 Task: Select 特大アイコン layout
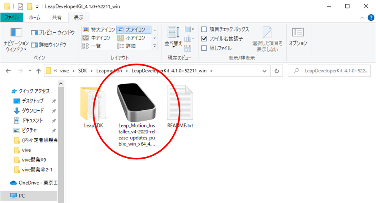pyautogui.click(x=99, y=30)
